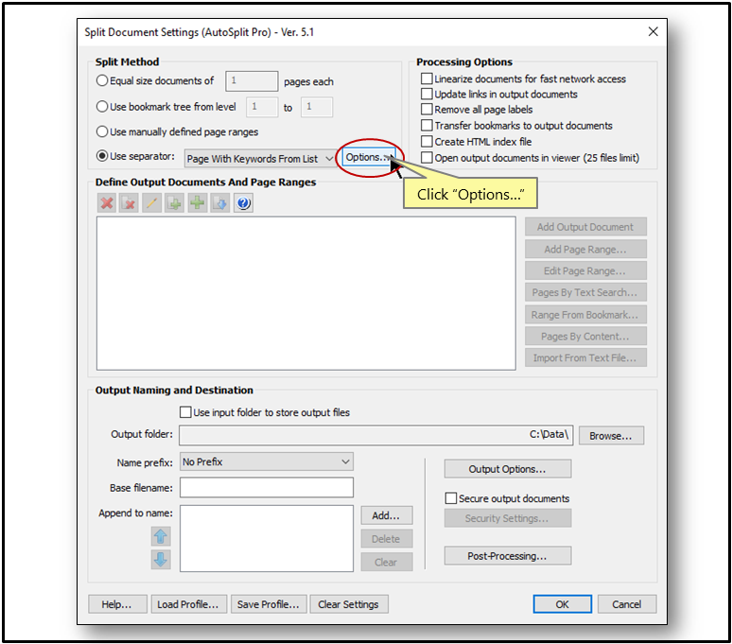Toggle Open output documents in viewer
The width and height of the screenshot is (732, 644).
pos(427,157)
